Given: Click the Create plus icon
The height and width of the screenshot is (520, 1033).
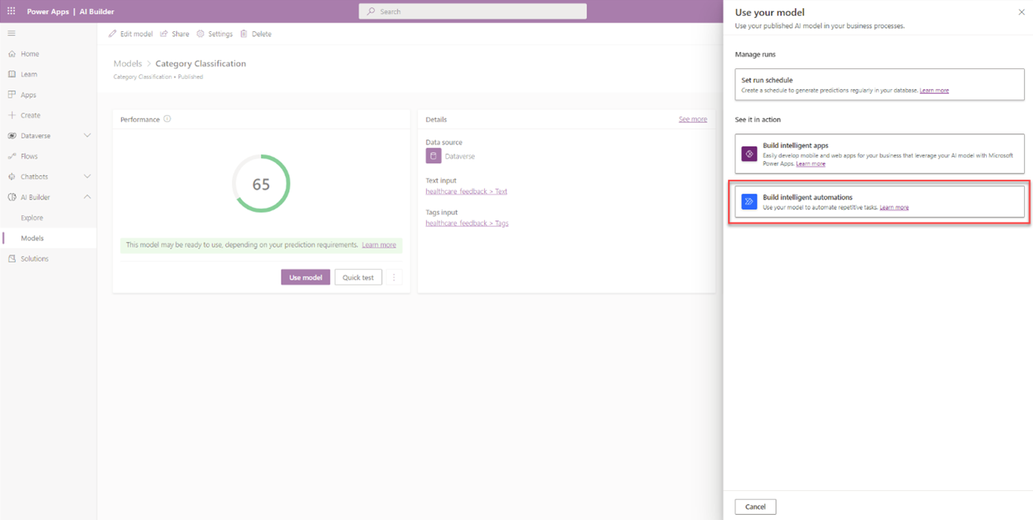Looking at the screenshot, I should 12,115.
